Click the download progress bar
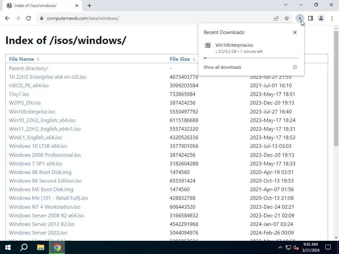The image size is (339, 254). [x=251, y=58]
